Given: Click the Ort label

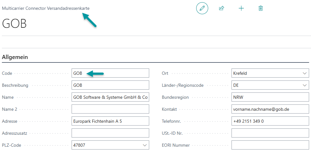Looking at the screenshot, I should [x=165, y=73].
